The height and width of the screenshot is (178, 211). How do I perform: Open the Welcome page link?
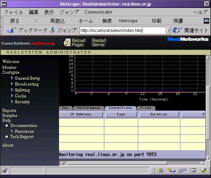point(11,62)
